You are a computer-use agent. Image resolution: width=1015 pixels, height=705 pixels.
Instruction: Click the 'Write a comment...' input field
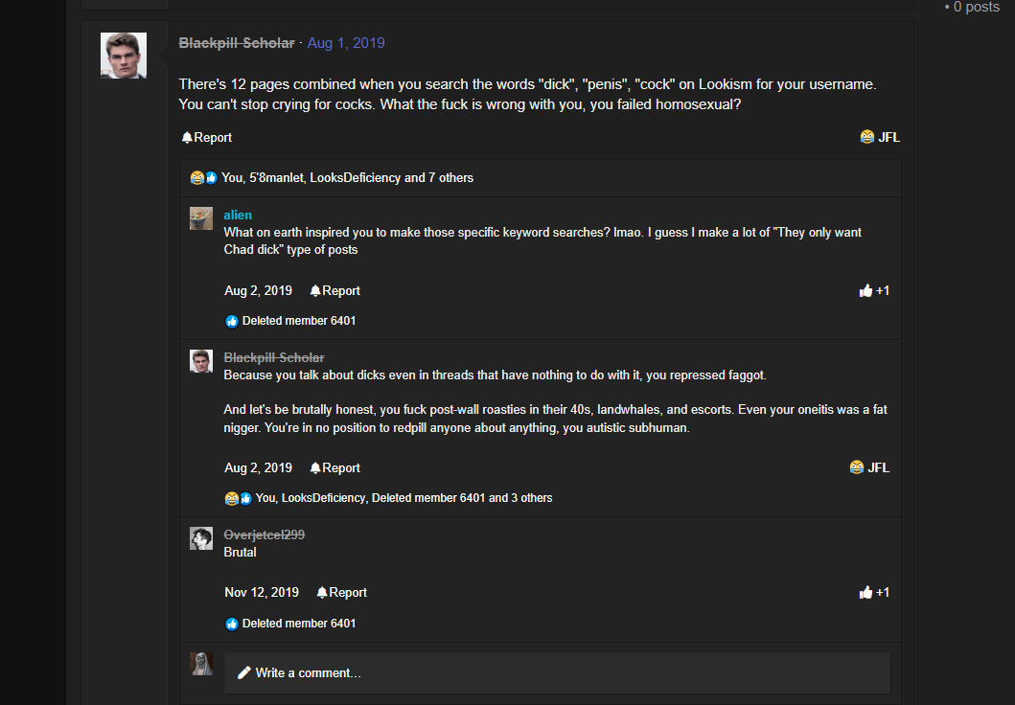[558, 673]
